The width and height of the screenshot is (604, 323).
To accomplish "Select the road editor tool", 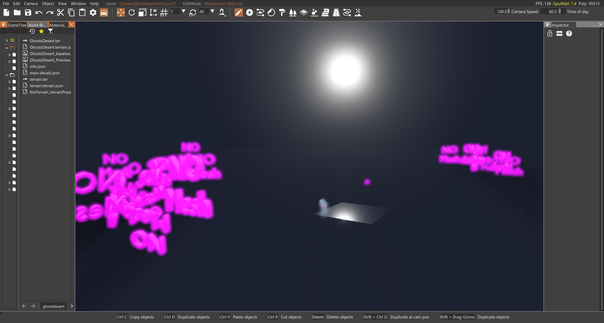I will [x=336, y=12].
